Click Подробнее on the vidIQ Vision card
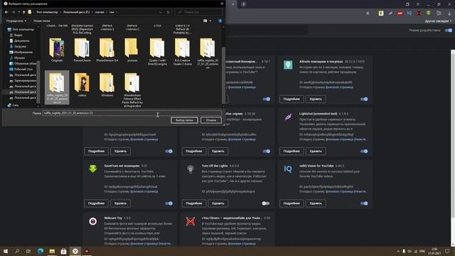 pyautogui.click(x=291, y=203)
